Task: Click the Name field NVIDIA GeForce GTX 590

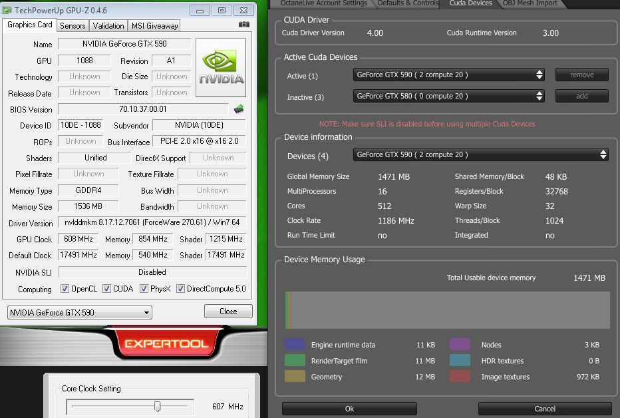Action: pos(124,44)
